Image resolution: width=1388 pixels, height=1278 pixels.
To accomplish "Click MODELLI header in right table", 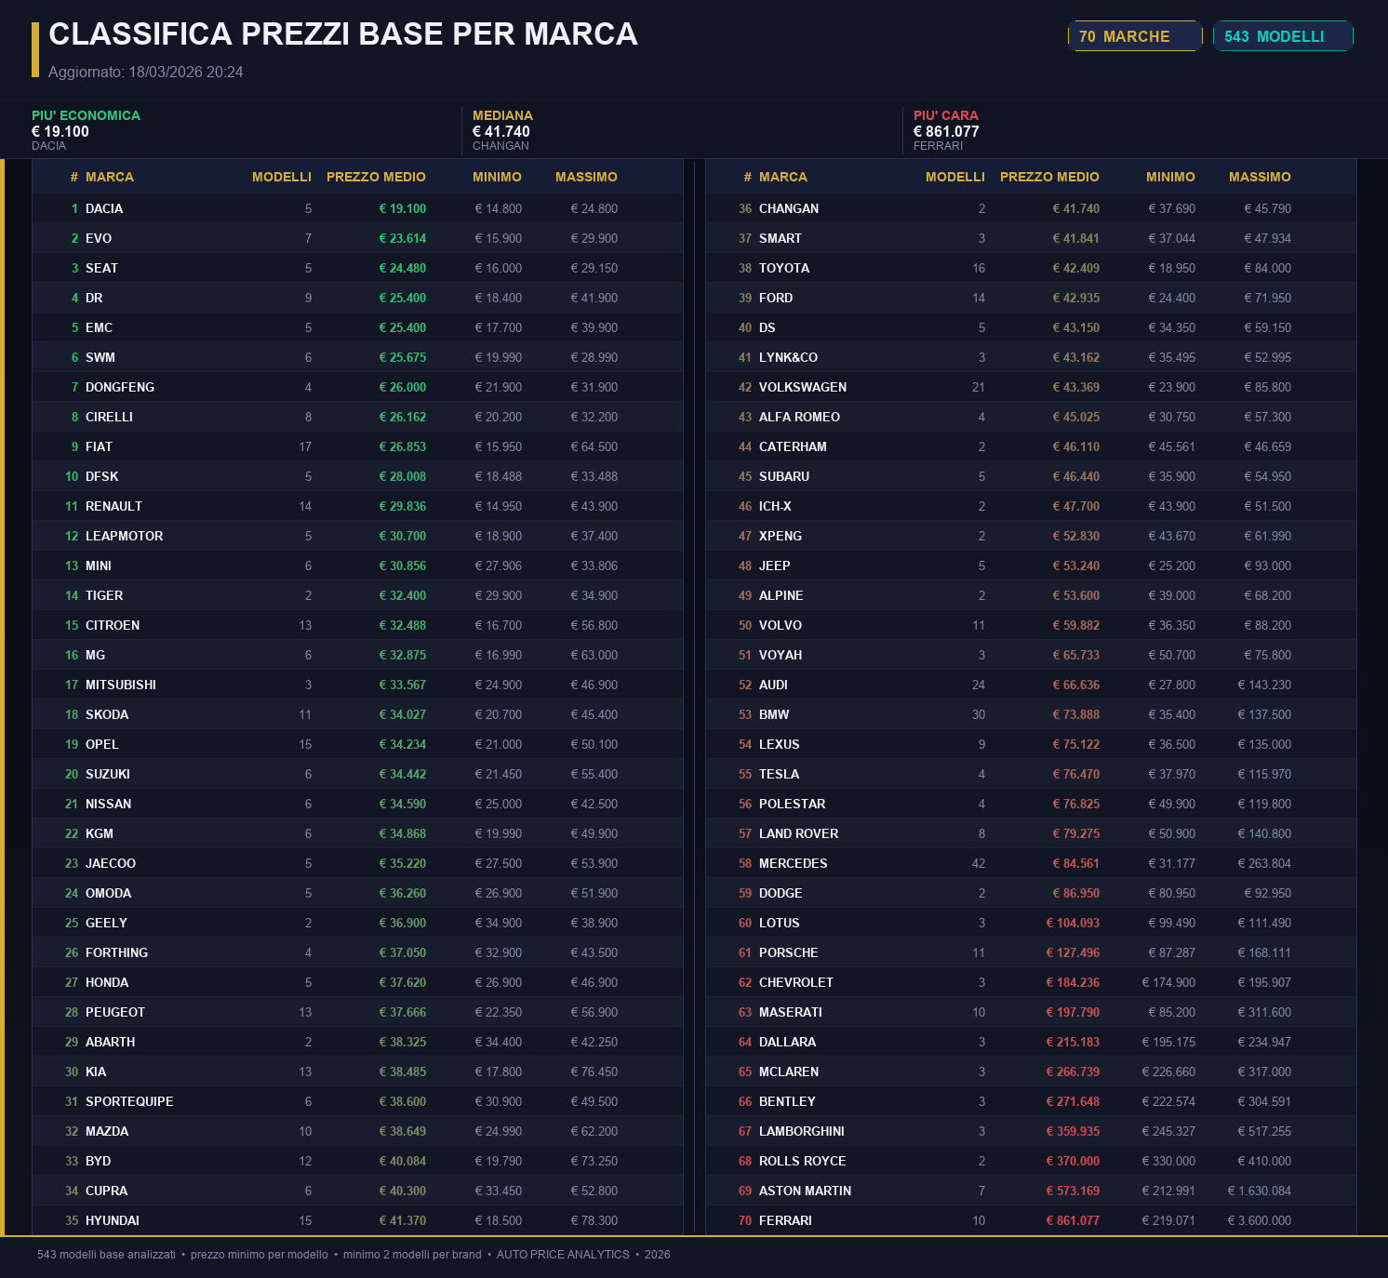I will (954, 177).
